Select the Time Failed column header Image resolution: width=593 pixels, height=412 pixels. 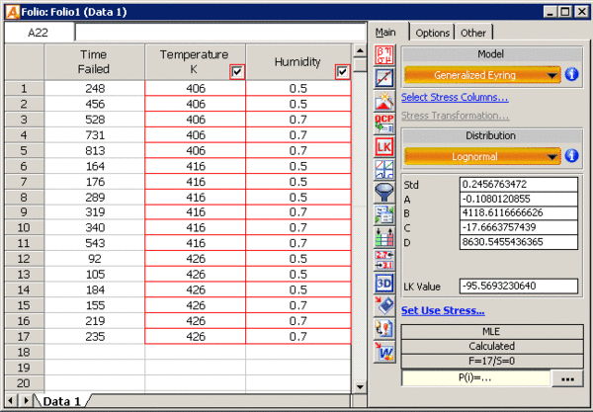click(x=94, y=62)
